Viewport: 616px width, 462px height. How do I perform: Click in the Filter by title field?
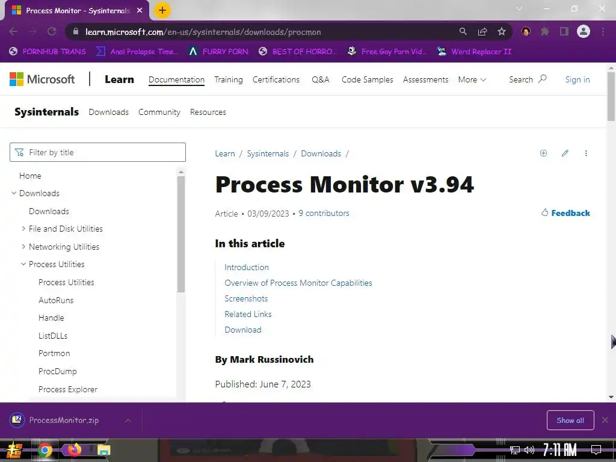point(97,152)
